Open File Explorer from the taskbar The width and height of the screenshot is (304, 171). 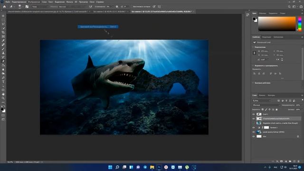(152, 167)
